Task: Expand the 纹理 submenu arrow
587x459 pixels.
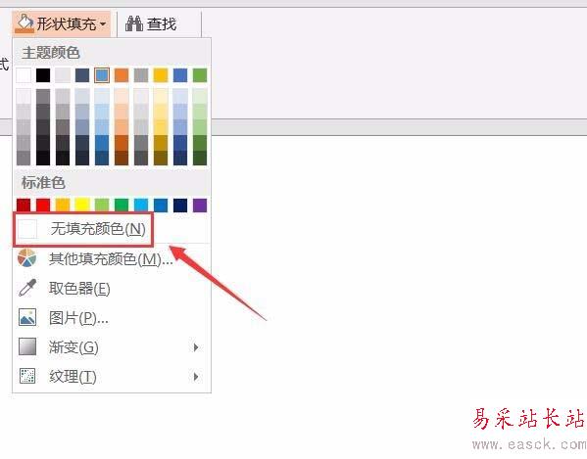Action: 196,377
